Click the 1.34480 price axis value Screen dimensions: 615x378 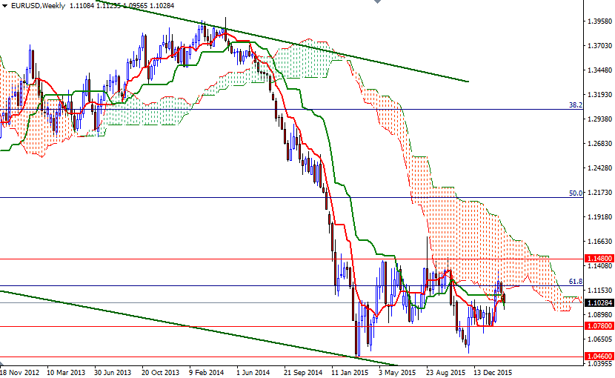(600, 70)
